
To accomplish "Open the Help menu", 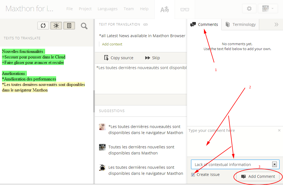I will (x=144, y=9).
